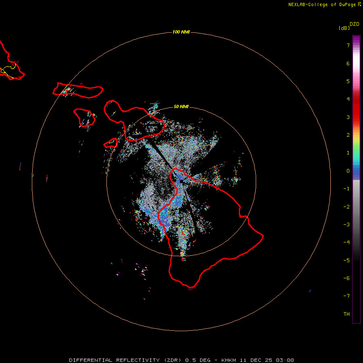Click the radar site dot at the ring center
Image resolution: width=363 pixels, height=363 pixels.
[x=181, y=181]
